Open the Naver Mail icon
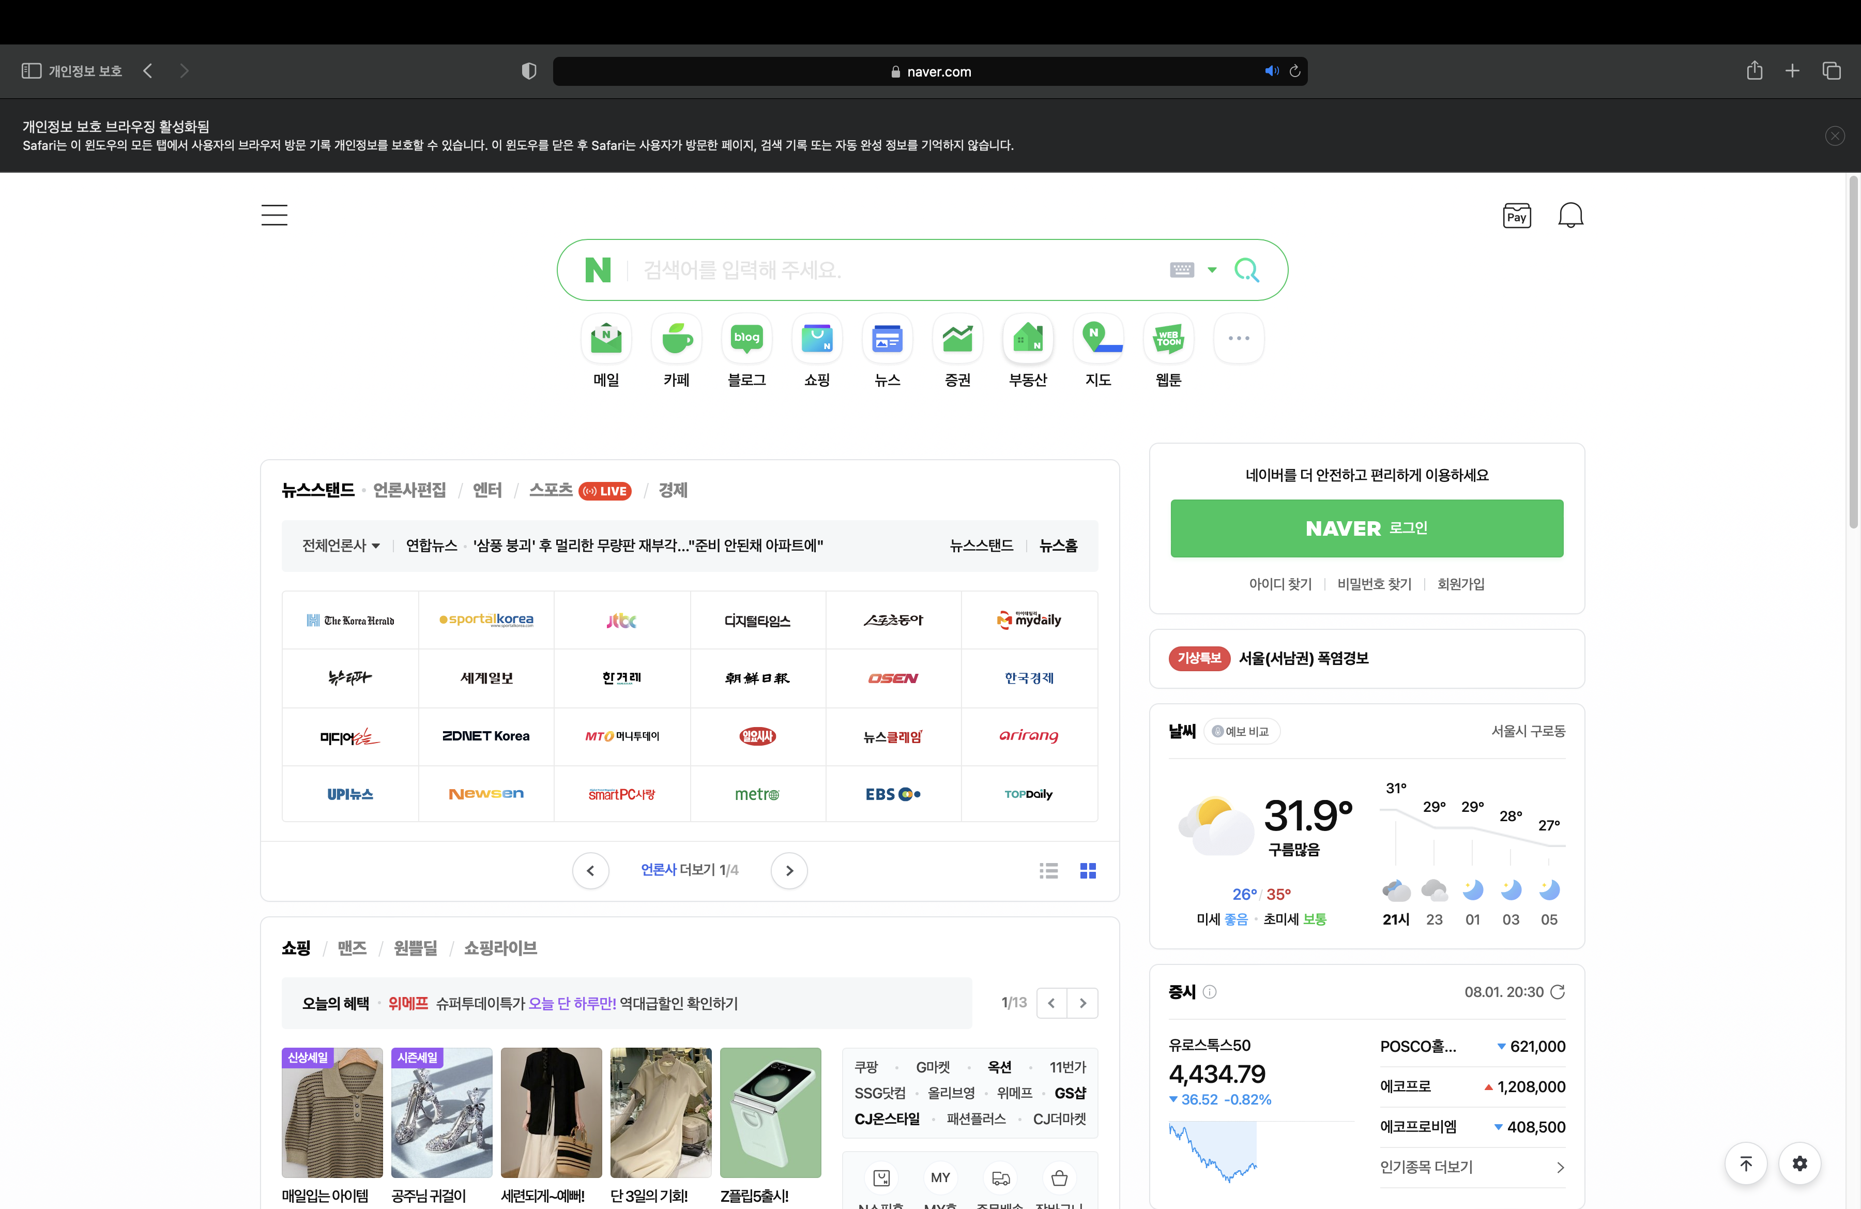Screen dimensions: 1861x1209 click(x=606, y=339)
